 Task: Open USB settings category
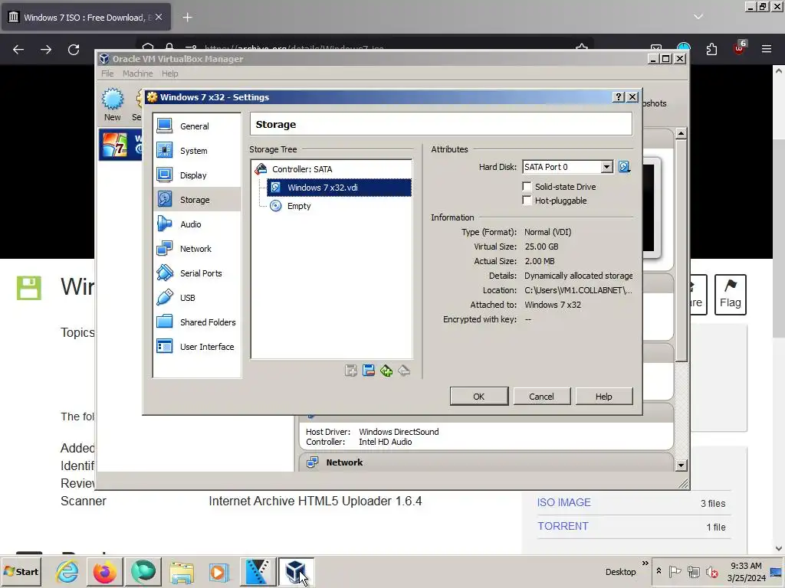click(x=197, y=298)
